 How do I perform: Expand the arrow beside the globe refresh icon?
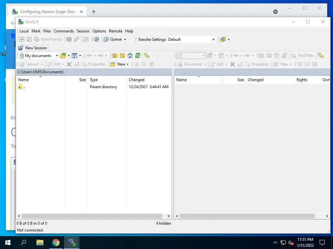point(229,39)
